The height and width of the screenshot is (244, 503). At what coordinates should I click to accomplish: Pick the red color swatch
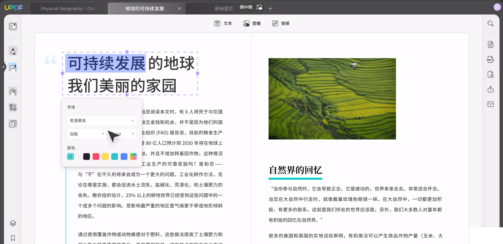[x=96, y=157]
